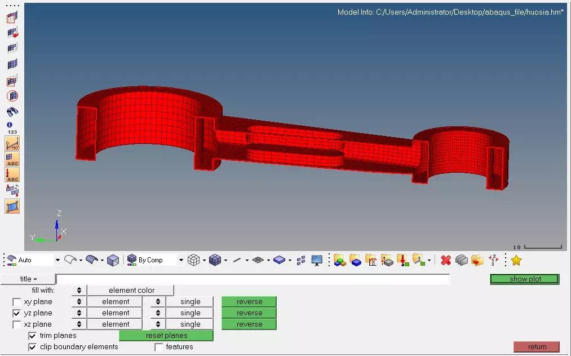The image size is (571, 356).
Task: Uncheck the yz plane checkbox
Action: tap(16, 313)
